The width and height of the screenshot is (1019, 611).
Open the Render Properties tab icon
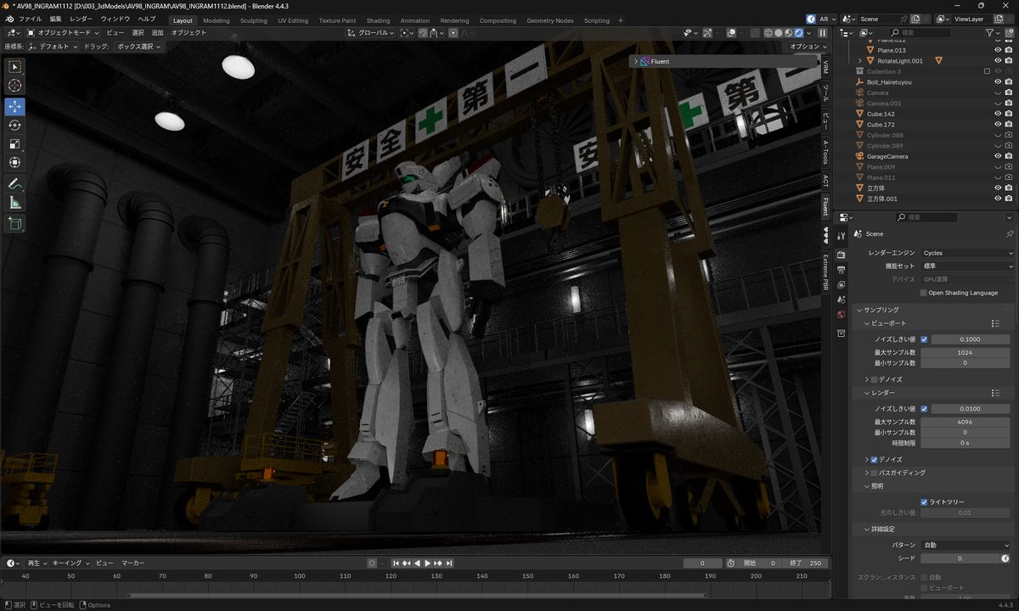[841, 255]
